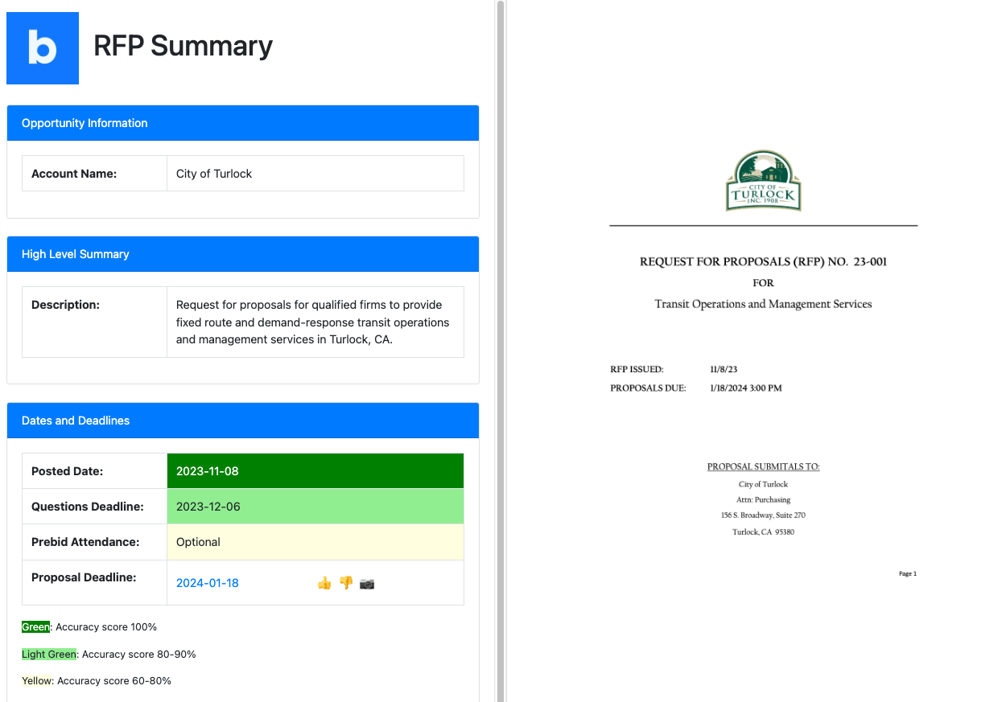Image resolution: width=1006 pixels, height=702 pixels.
Task: Open the 2024-01-18 proposal deadline link
Action: 207,582
